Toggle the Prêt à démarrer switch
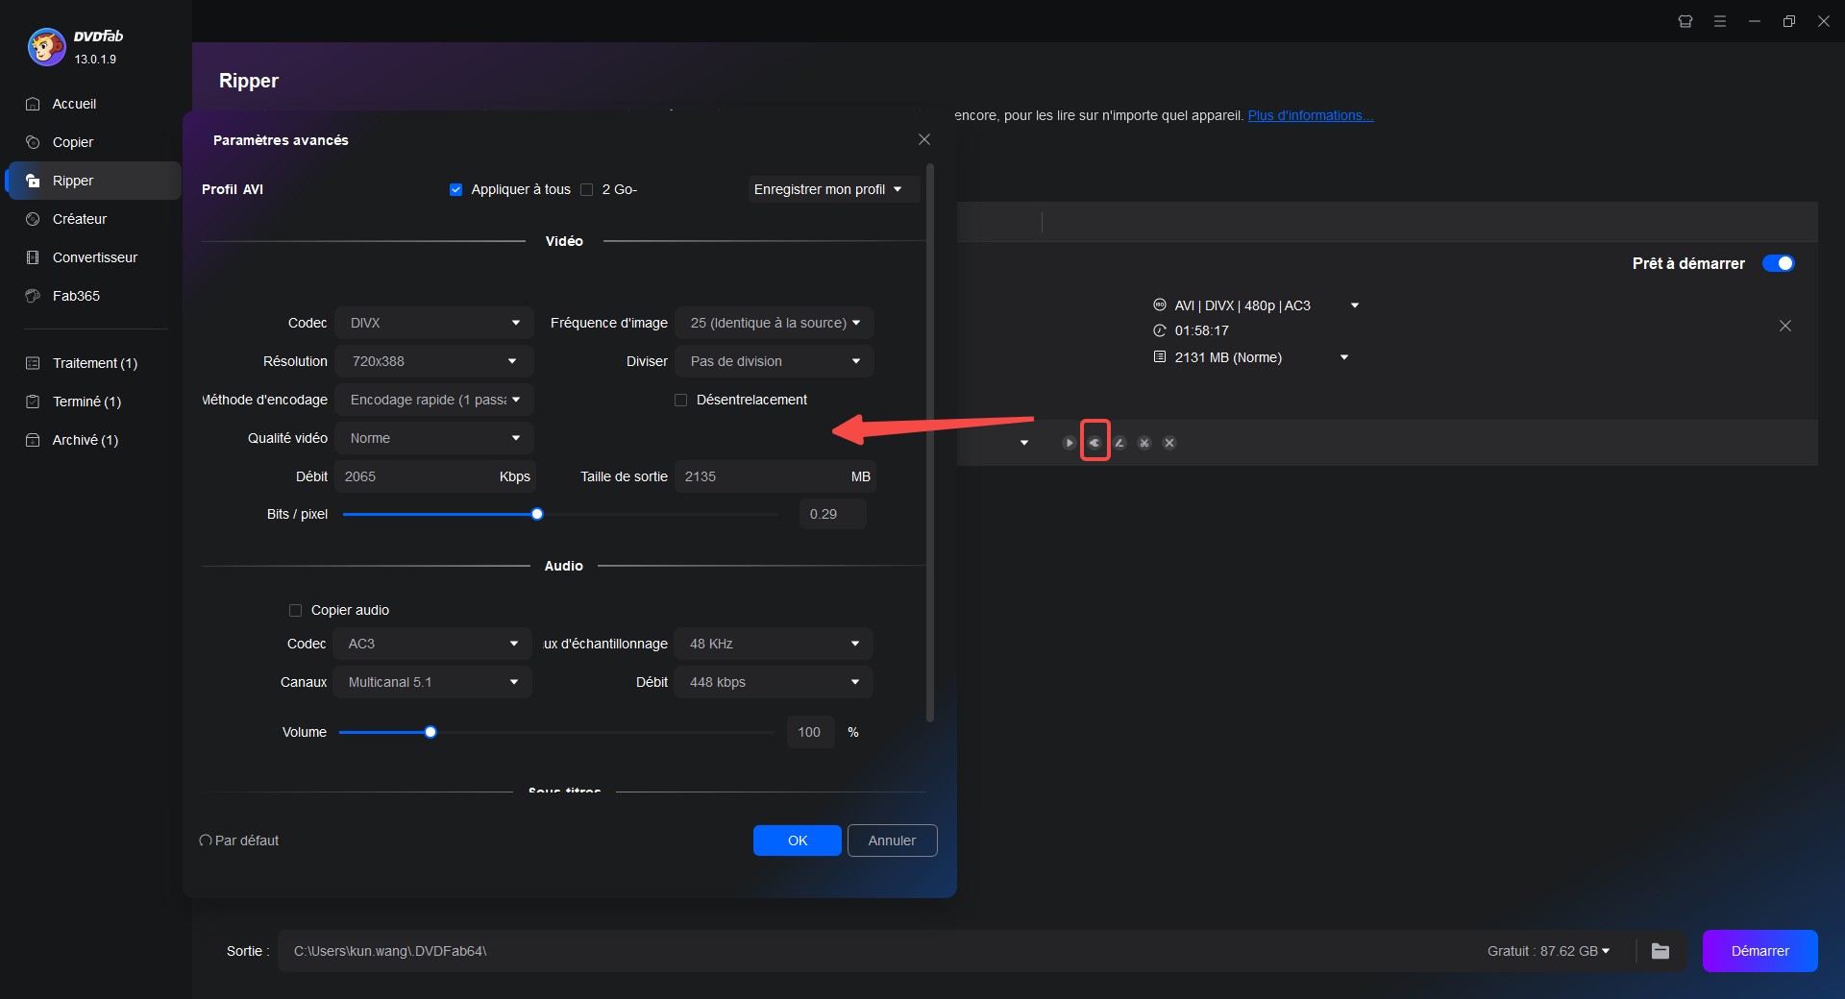Image resolution: width=1845 pixels, height=999 pixels. (1779, 263)
